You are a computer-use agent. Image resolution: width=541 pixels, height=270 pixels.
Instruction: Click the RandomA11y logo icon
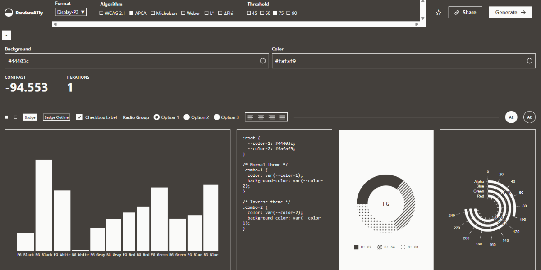(9, 13)
